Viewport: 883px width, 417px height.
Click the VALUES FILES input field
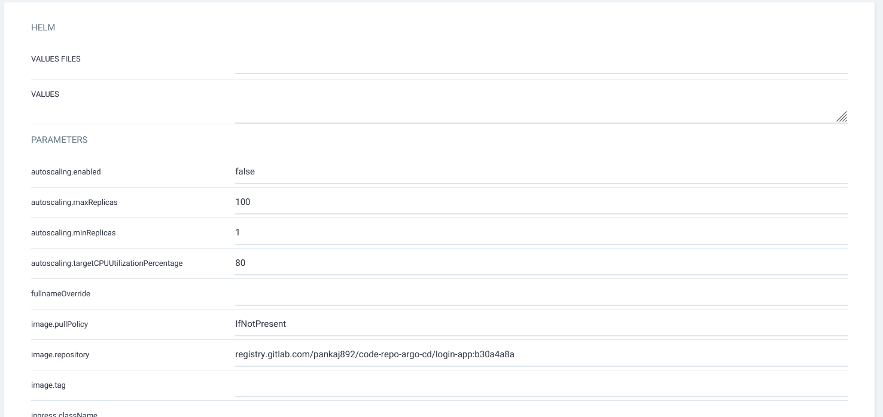click(x=541, y=63)
